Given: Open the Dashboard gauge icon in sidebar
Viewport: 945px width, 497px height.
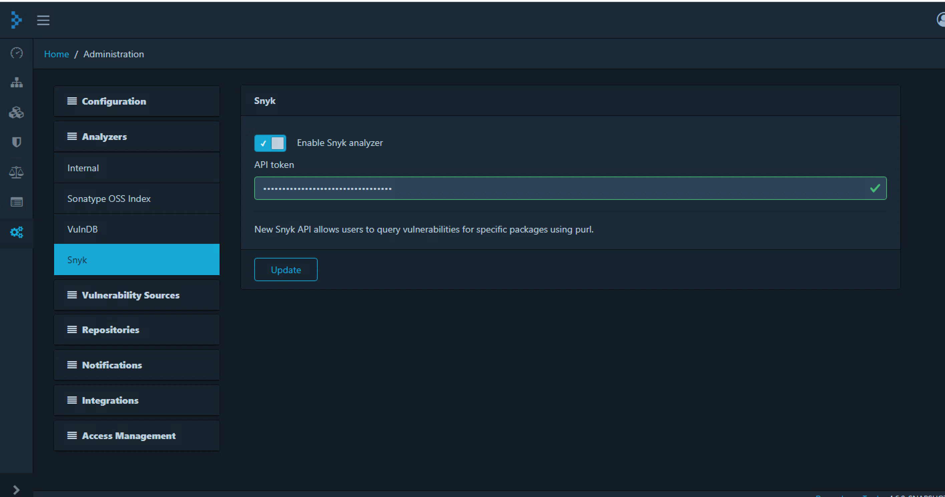Looking at the screenshot, I should click(x=16, y=53).
